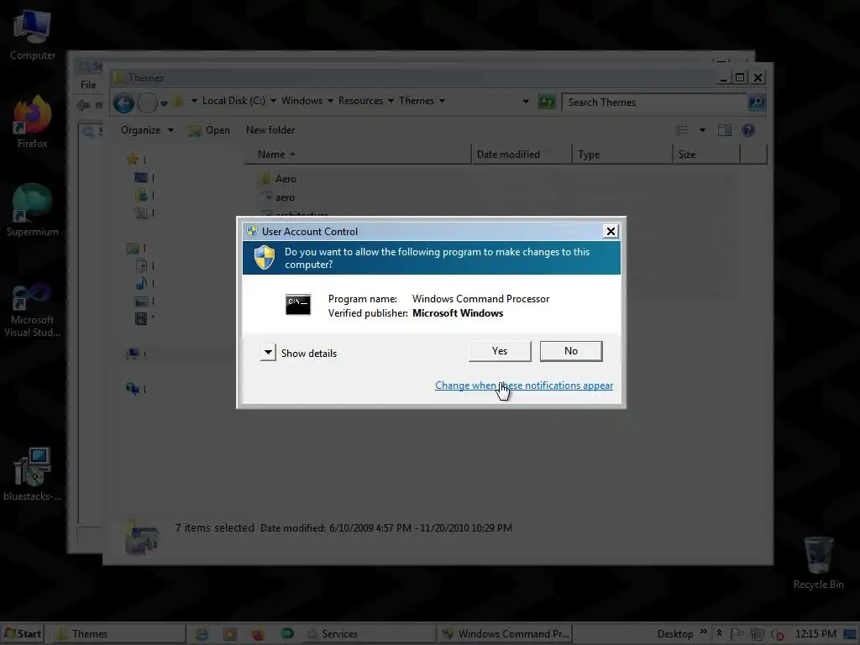The width and height of the screenshot is (860, 645).
Task: Open Change when these notifications appear link
Action: tap(524, 385)
